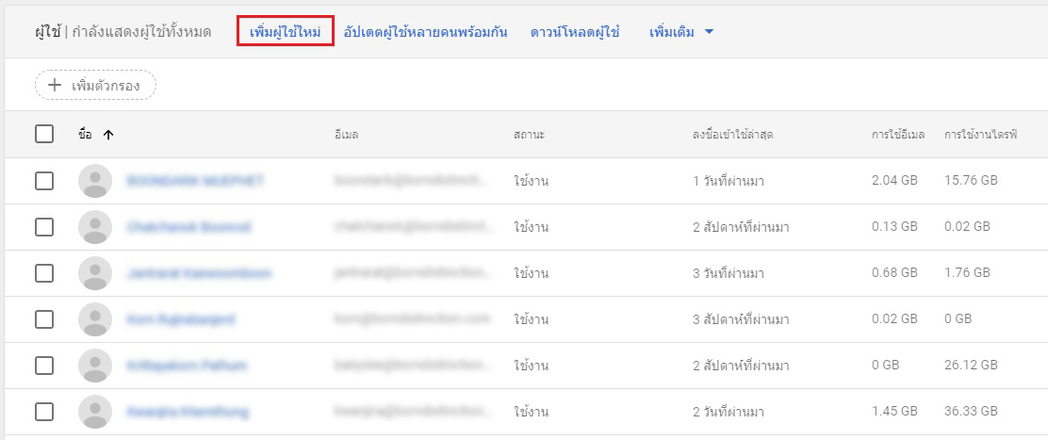Image resolution: width=1048 pixels, height=440 pixels.
Task: Click avatar icon of user with 15.76 GB Drive usage
Action: (95, 181)
